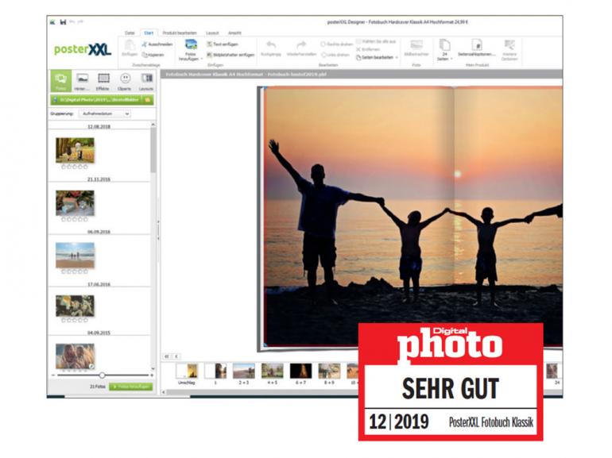This screenshot has width=612, height=458.
Task: Click the green folder path bar
Action: point(102,100)
